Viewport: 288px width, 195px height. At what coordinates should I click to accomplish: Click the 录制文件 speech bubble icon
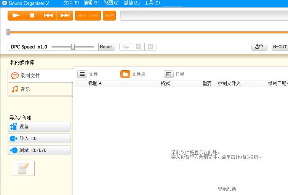coord(15,76)
